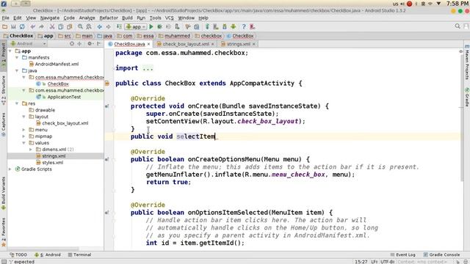
Task: Click Scroll from Source target icon
Action: tap(72, 44)
